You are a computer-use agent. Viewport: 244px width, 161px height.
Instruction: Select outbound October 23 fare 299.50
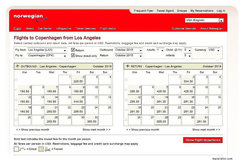[x=78, y=110]
